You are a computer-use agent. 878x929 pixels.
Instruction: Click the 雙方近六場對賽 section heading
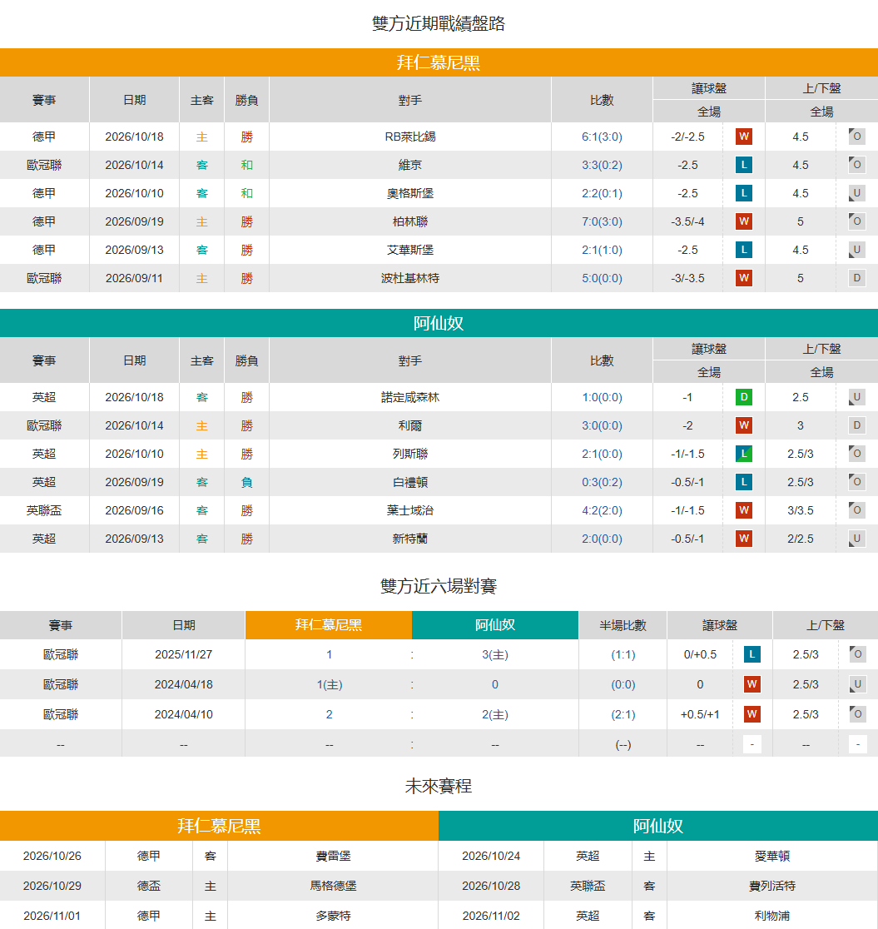(439, 586)
